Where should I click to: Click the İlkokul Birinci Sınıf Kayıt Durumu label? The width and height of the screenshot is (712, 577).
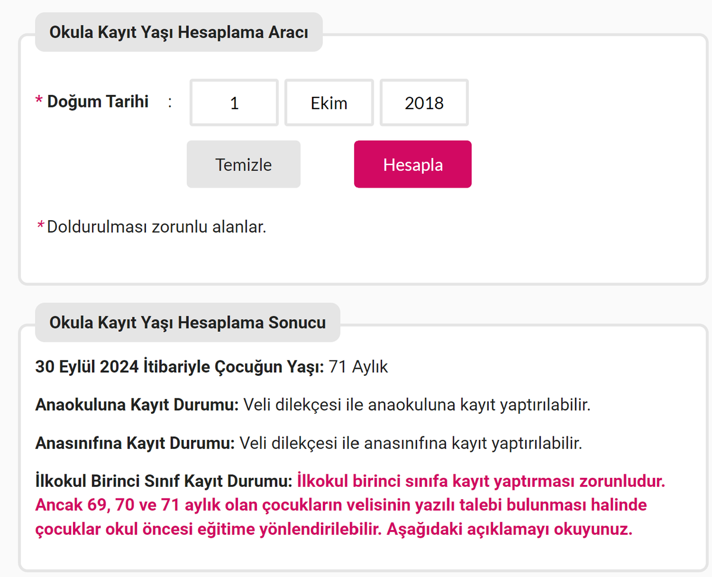point(164,480)
